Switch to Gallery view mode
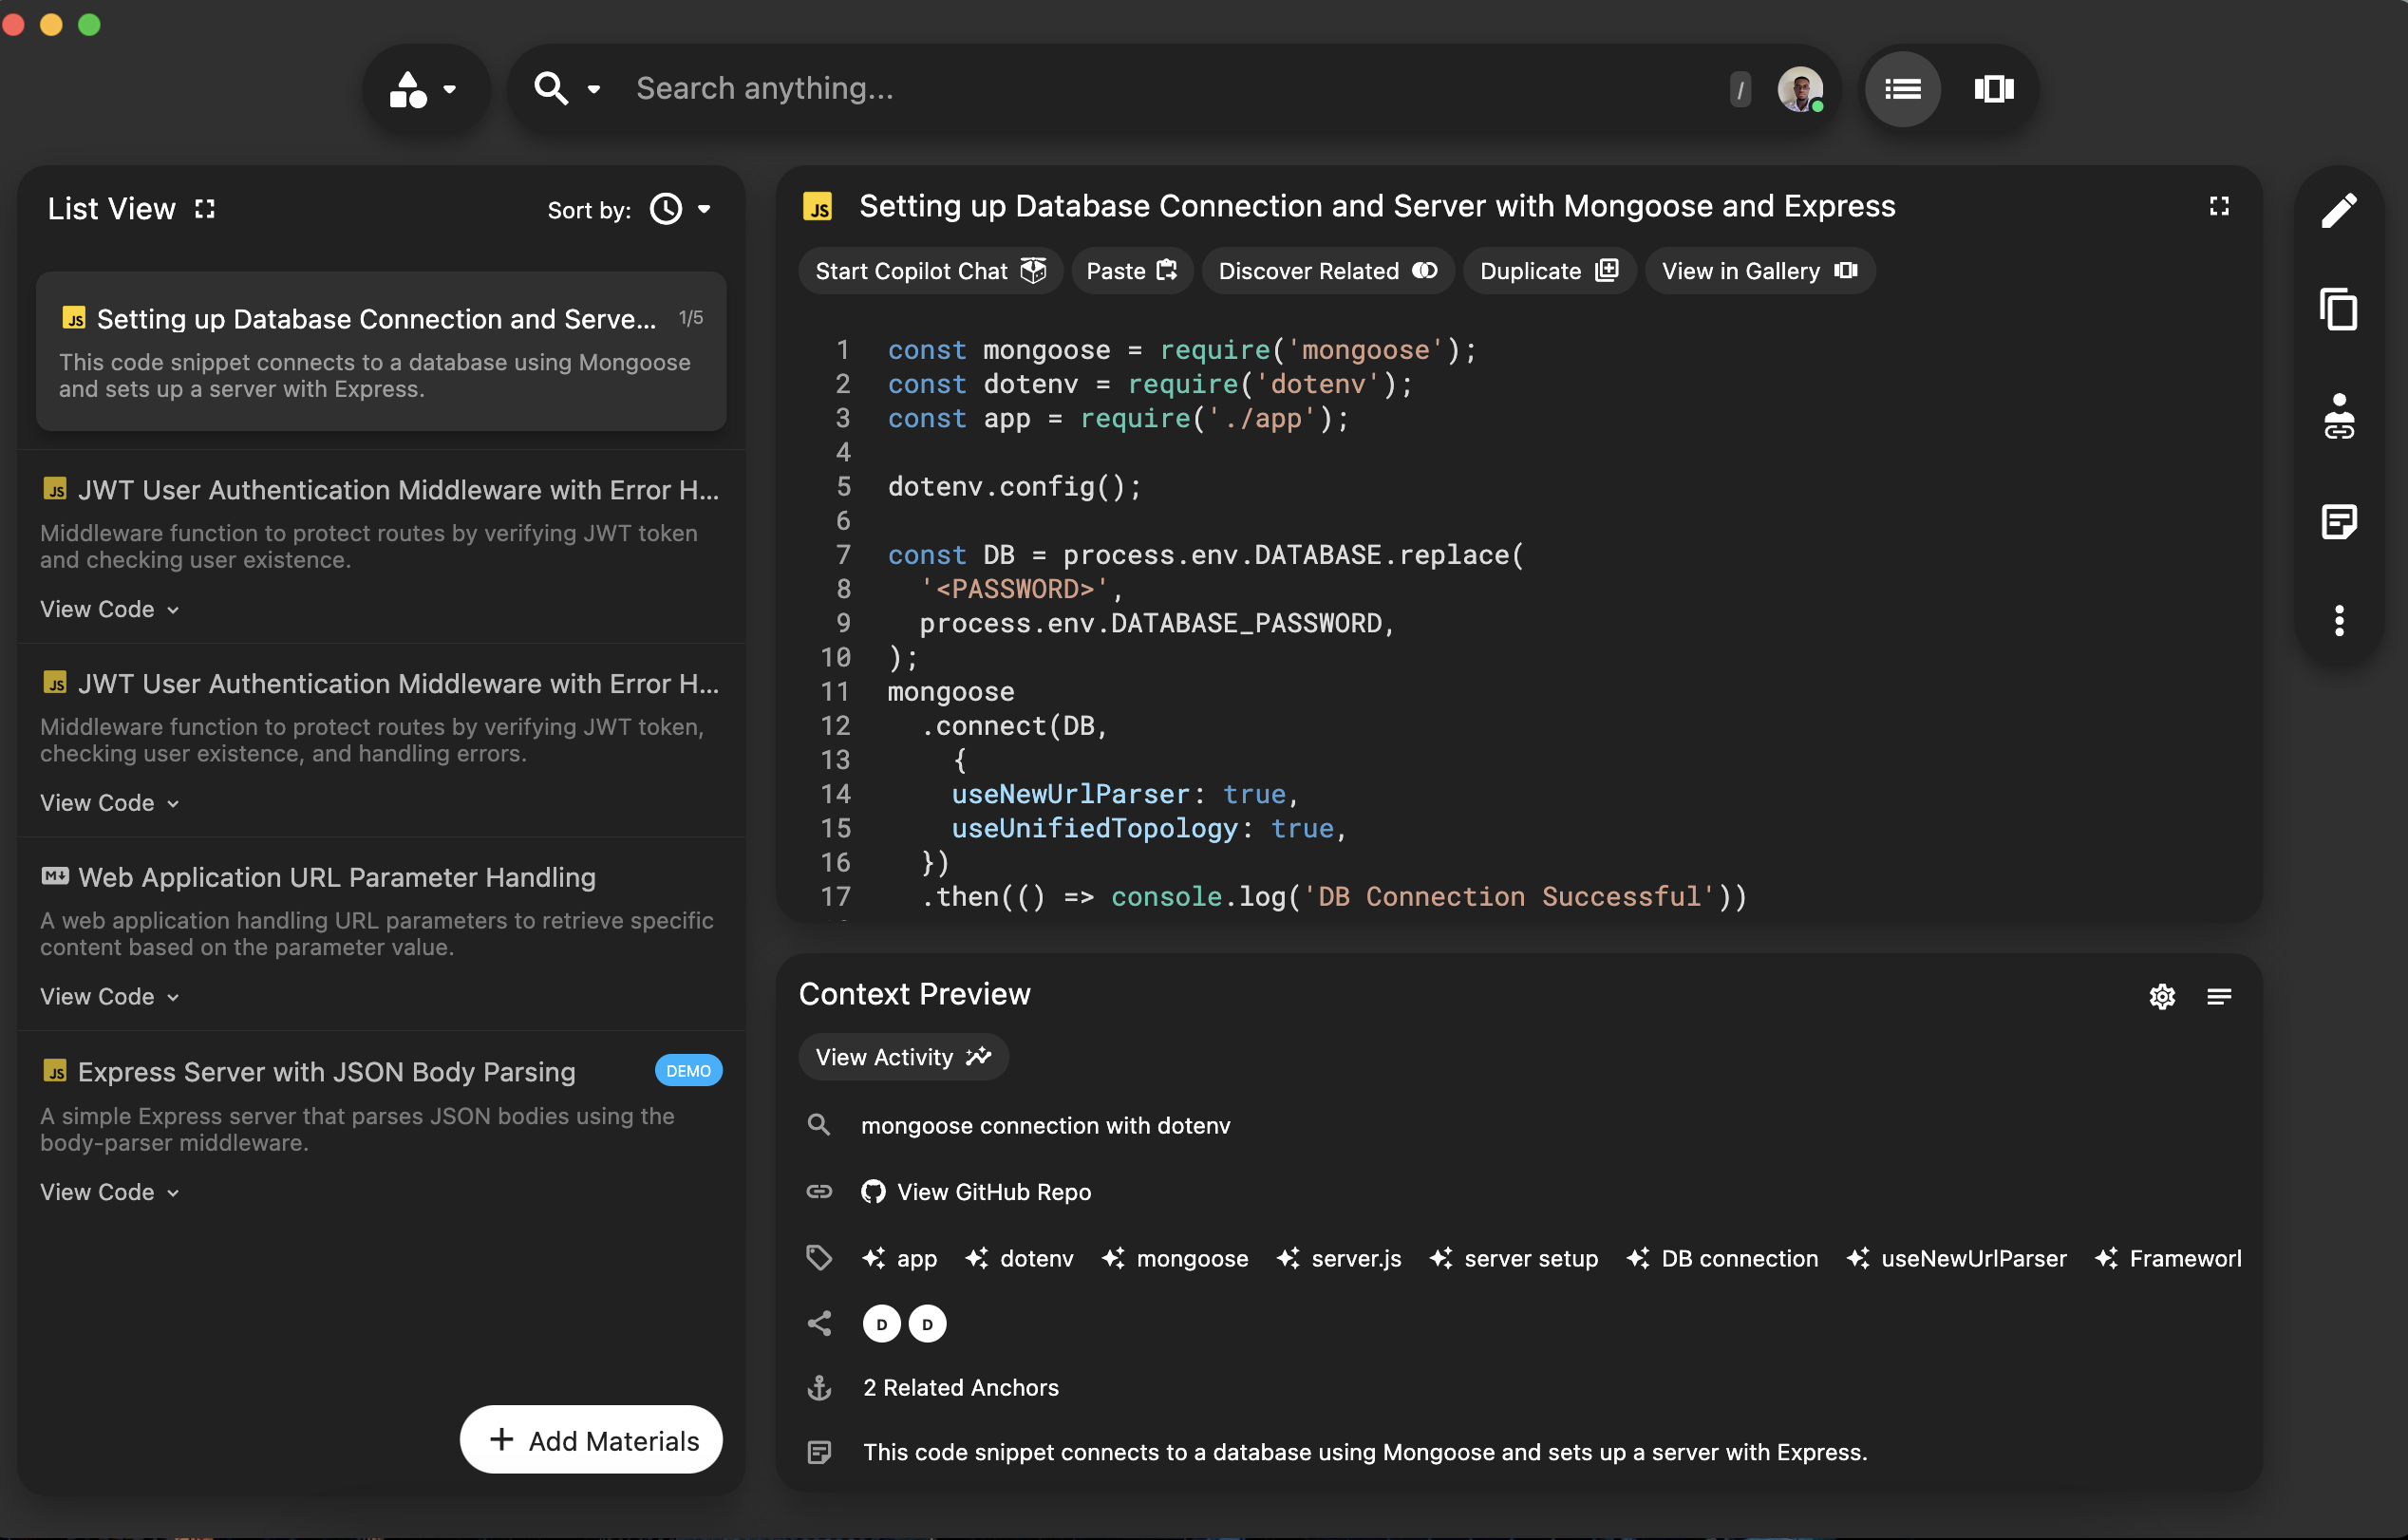 pyautogui.click(x=1993, y=89)
